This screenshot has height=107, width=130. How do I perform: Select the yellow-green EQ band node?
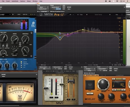pos(83,30)
